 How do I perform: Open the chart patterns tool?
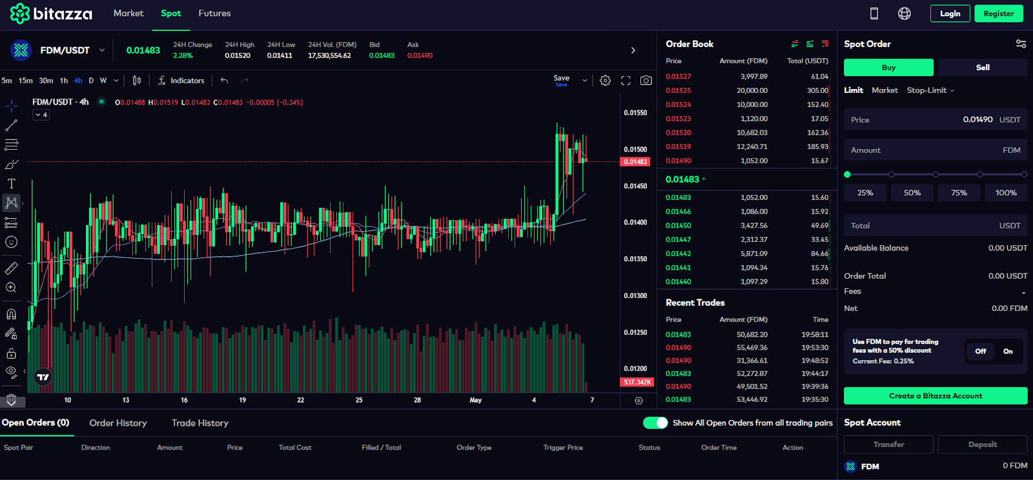pyautogui.click(x=12, y=203)
